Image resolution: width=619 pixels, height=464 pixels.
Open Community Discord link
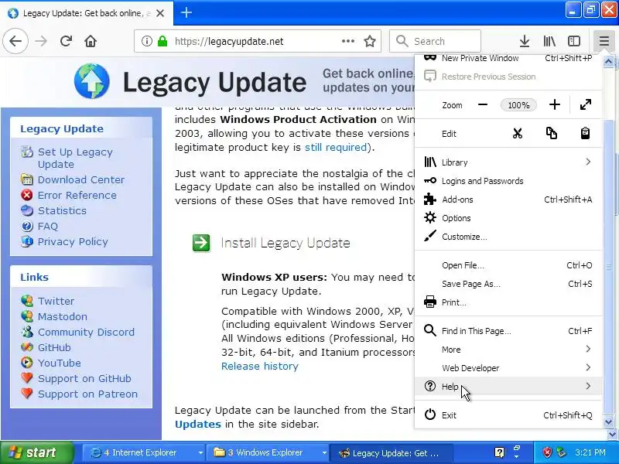coord(86,332)
